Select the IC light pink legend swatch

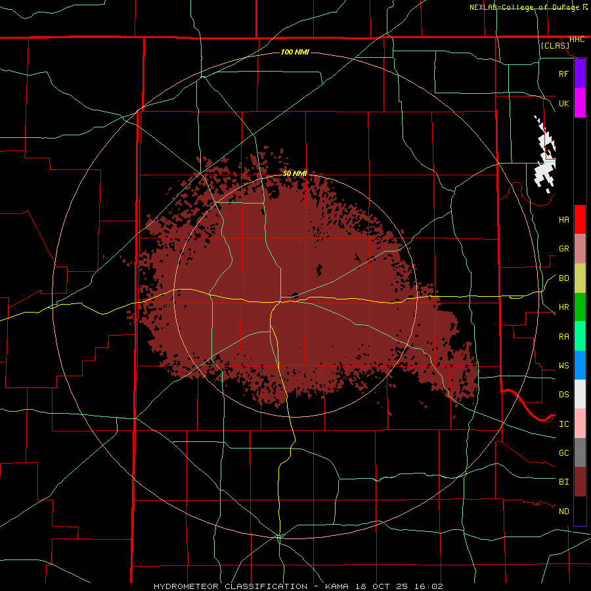pos(580,424)
